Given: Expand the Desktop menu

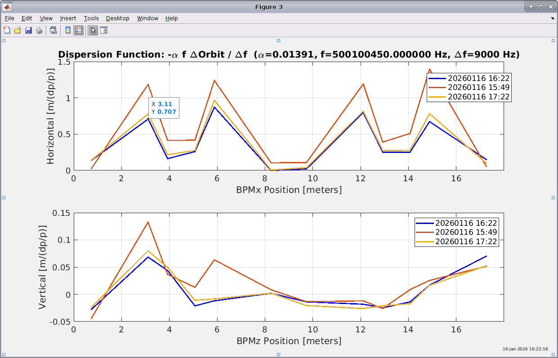Looking at the screenshot, I should click(117, 18).
